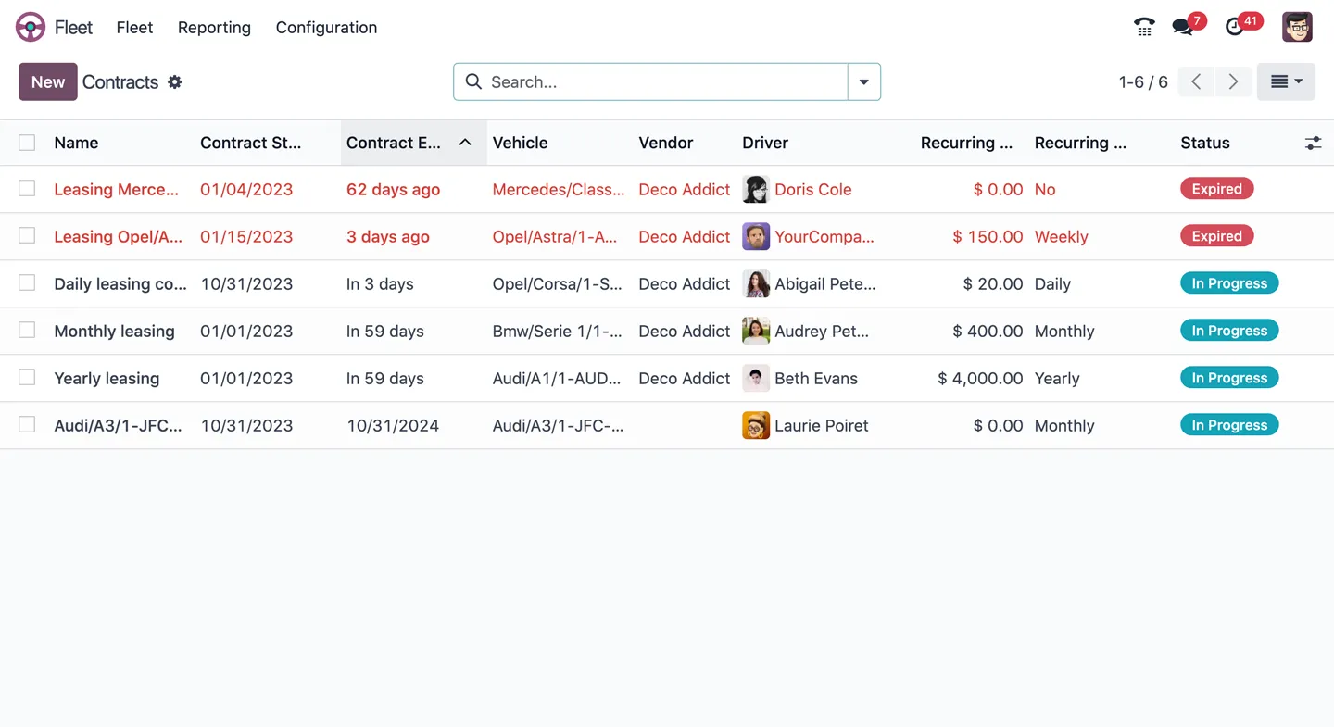Open the Contracts view settings gear icon
The height and width of the screenshot is (727, 1334).
tap(175, 82)
